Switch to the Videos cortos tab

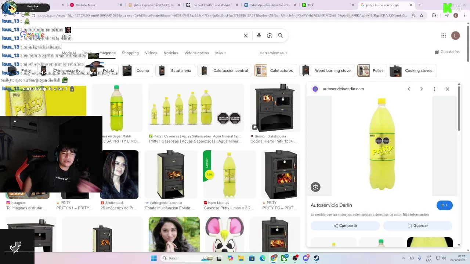(196, 53)
